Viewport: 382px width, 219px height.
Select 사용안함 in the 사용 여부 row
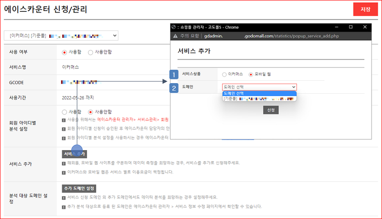pos(91,52)
